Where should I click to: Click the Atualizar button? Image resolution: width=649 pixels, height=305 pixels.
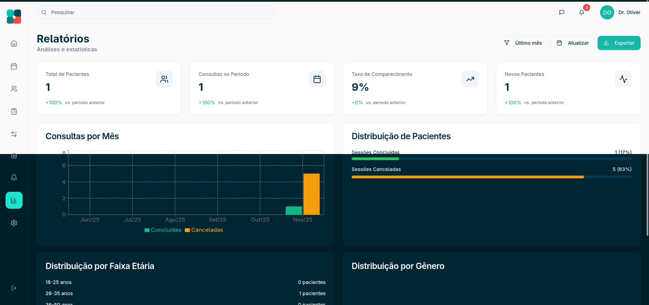click(x=572, y=43)
